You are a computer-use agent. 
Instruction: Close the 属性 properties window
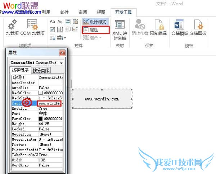pos(62,53)
